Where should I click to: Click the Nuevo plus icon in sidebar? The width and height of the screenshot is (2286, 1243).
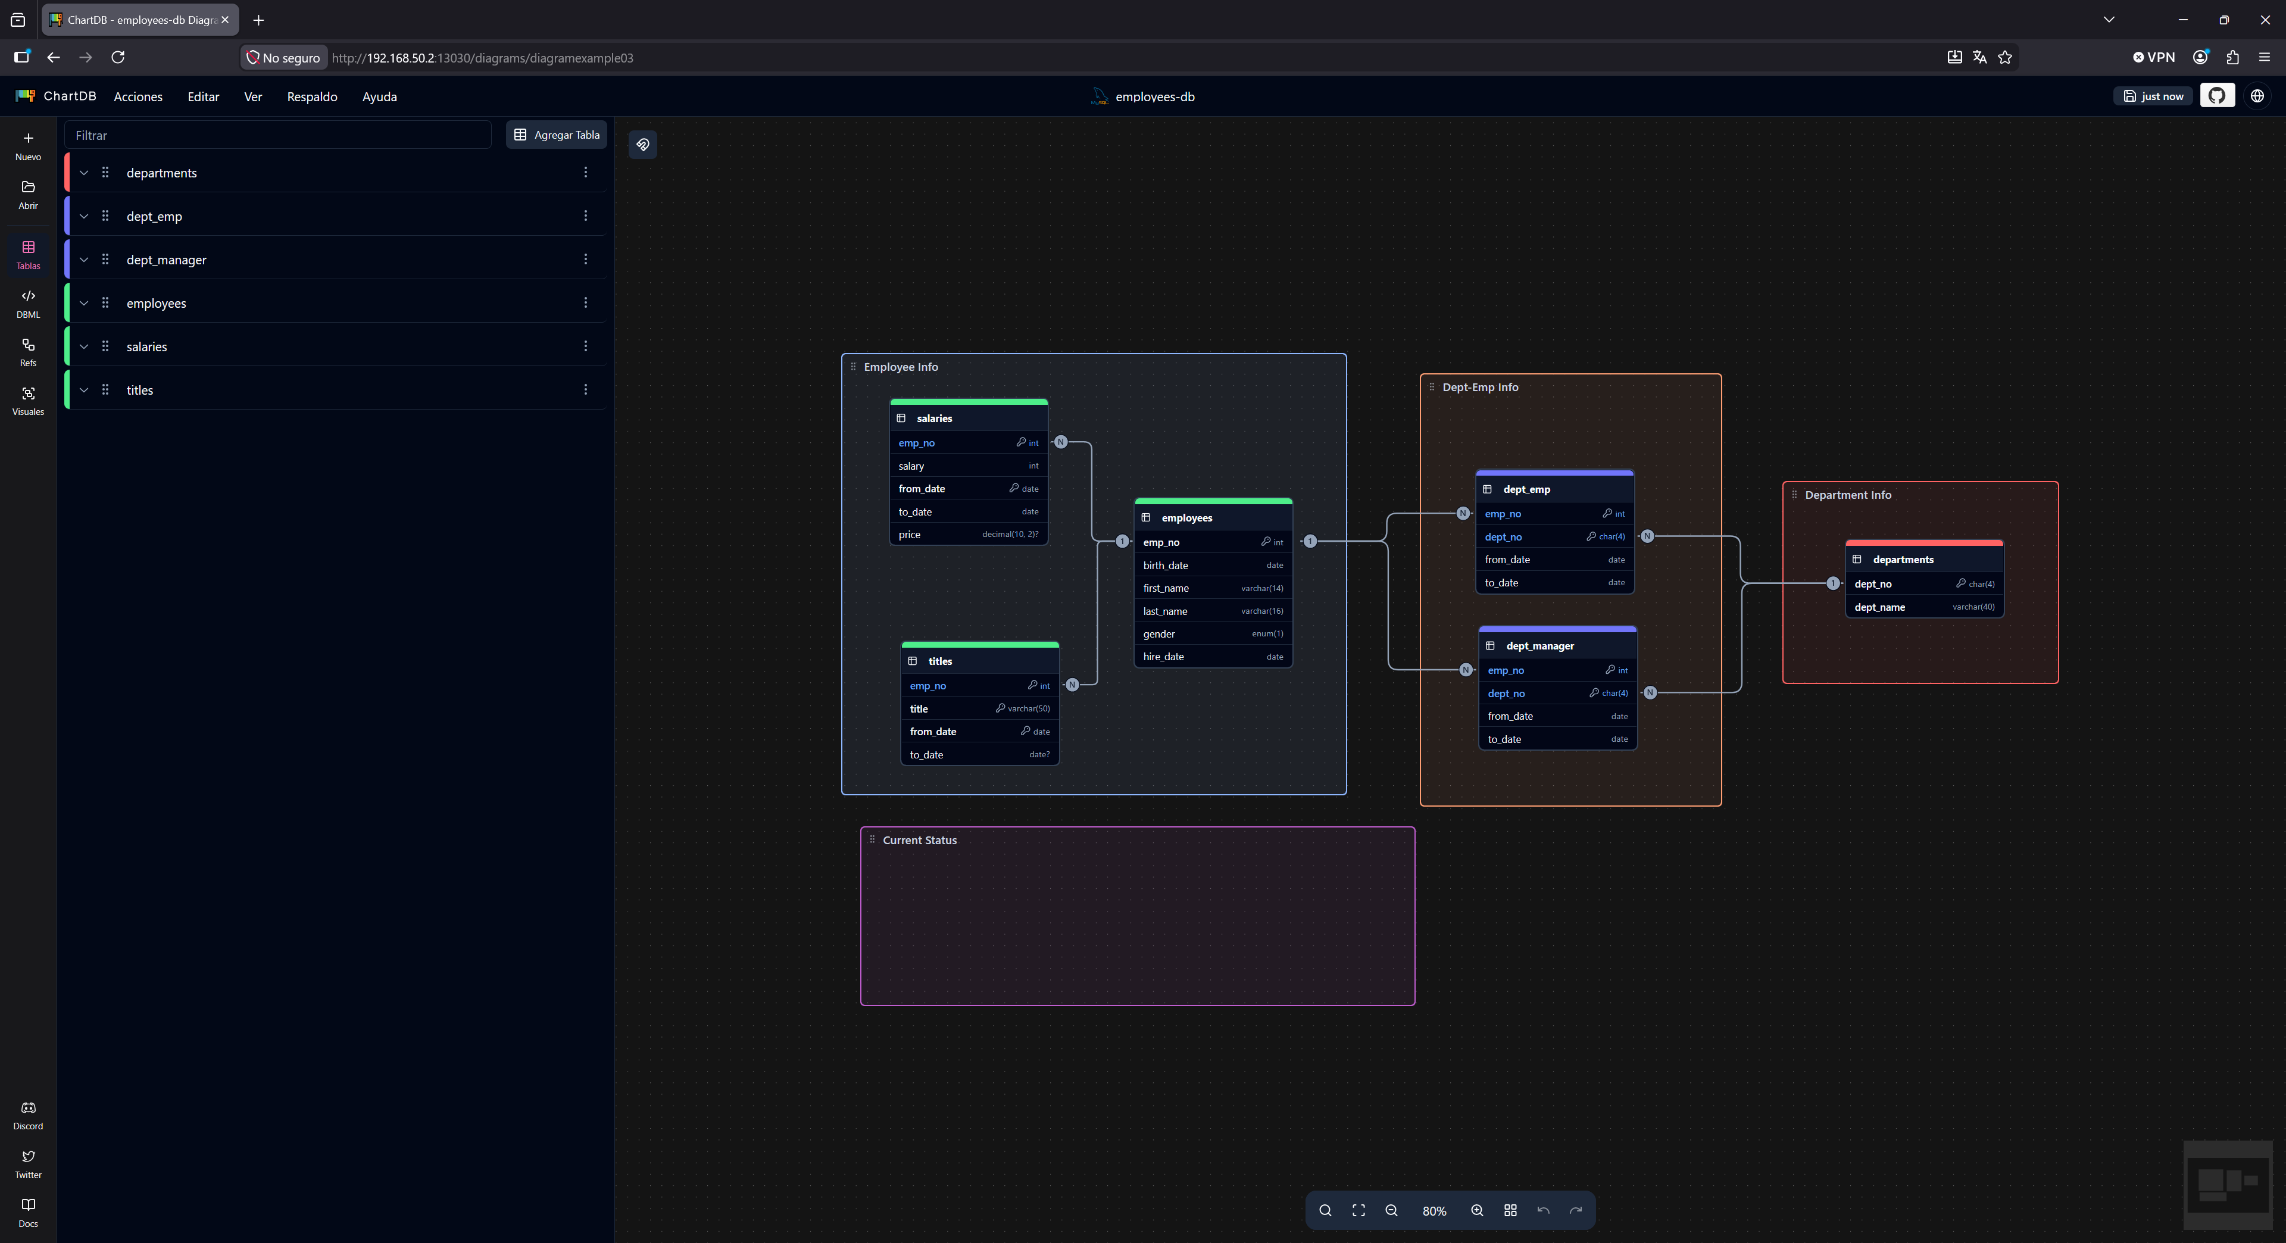point(29,138)
